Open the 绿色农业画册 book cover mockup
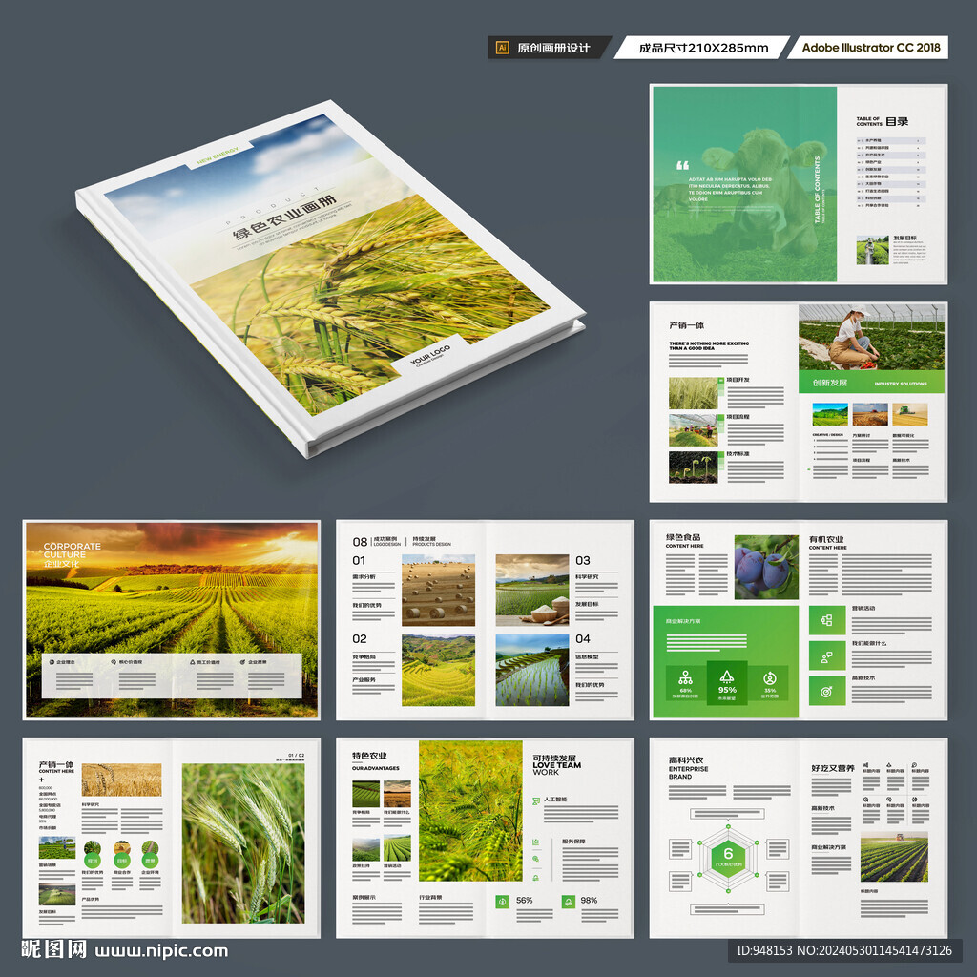Screen dimensions: 977x977 (x=330, y=278)
